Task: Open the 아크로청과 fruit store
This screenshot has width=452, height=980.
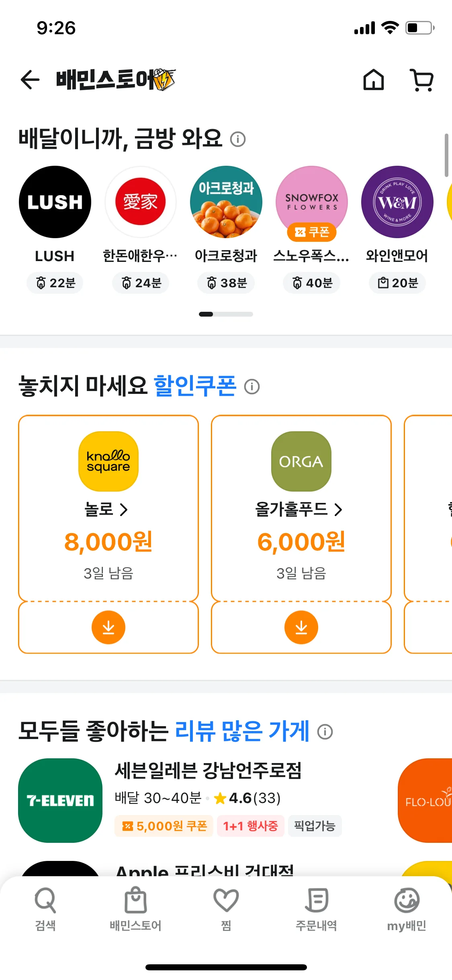Action: (x=226, y=202)
